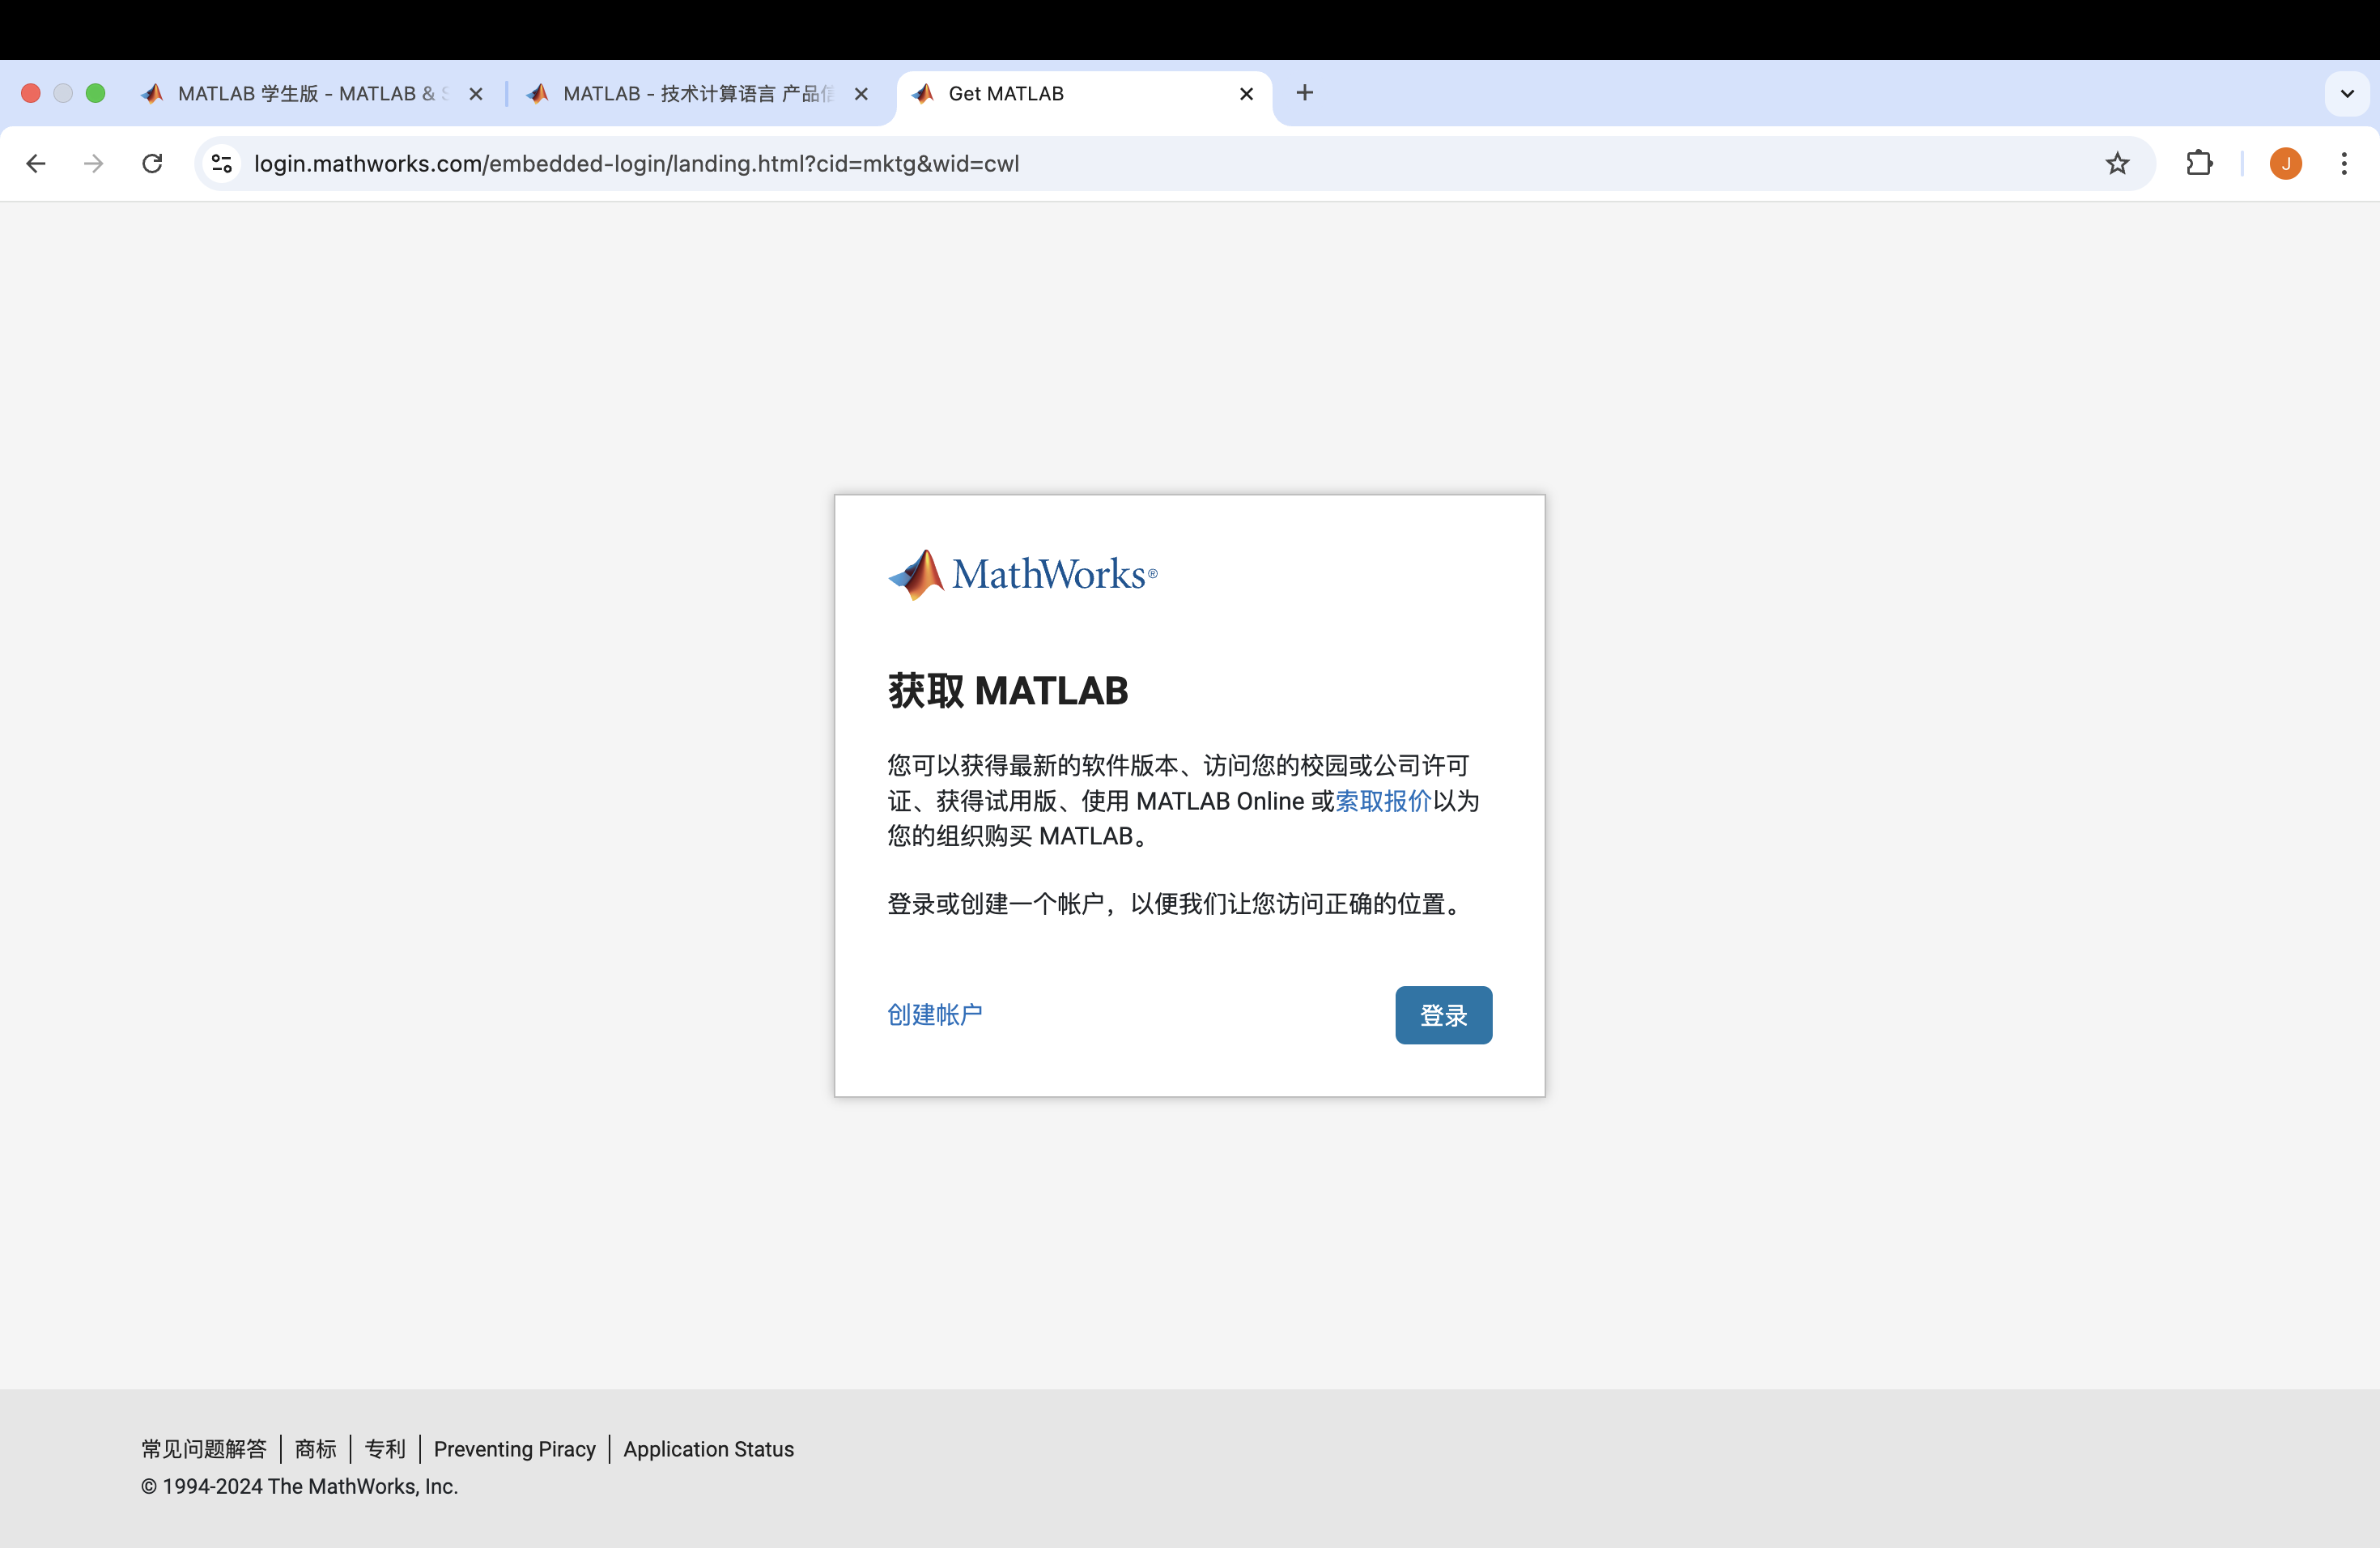Click the browser back arrow
This screenshot has height=1548, width=2380.
36,163
